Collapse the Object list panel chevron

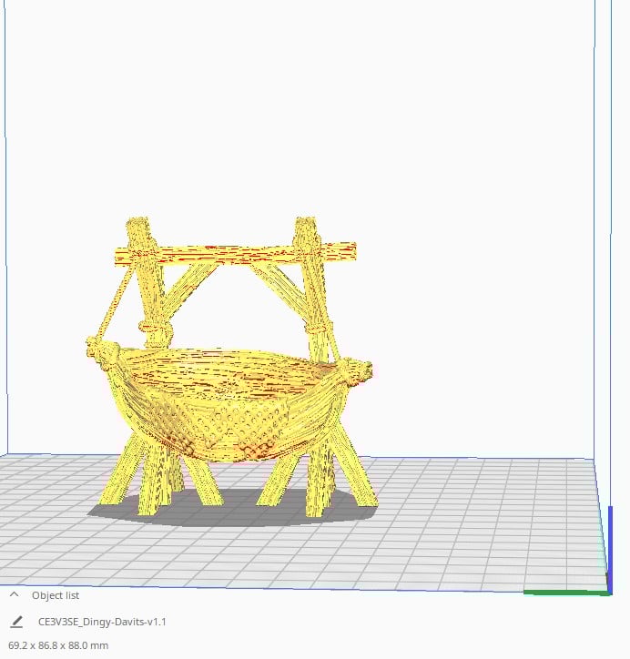(x=14, y=594)
